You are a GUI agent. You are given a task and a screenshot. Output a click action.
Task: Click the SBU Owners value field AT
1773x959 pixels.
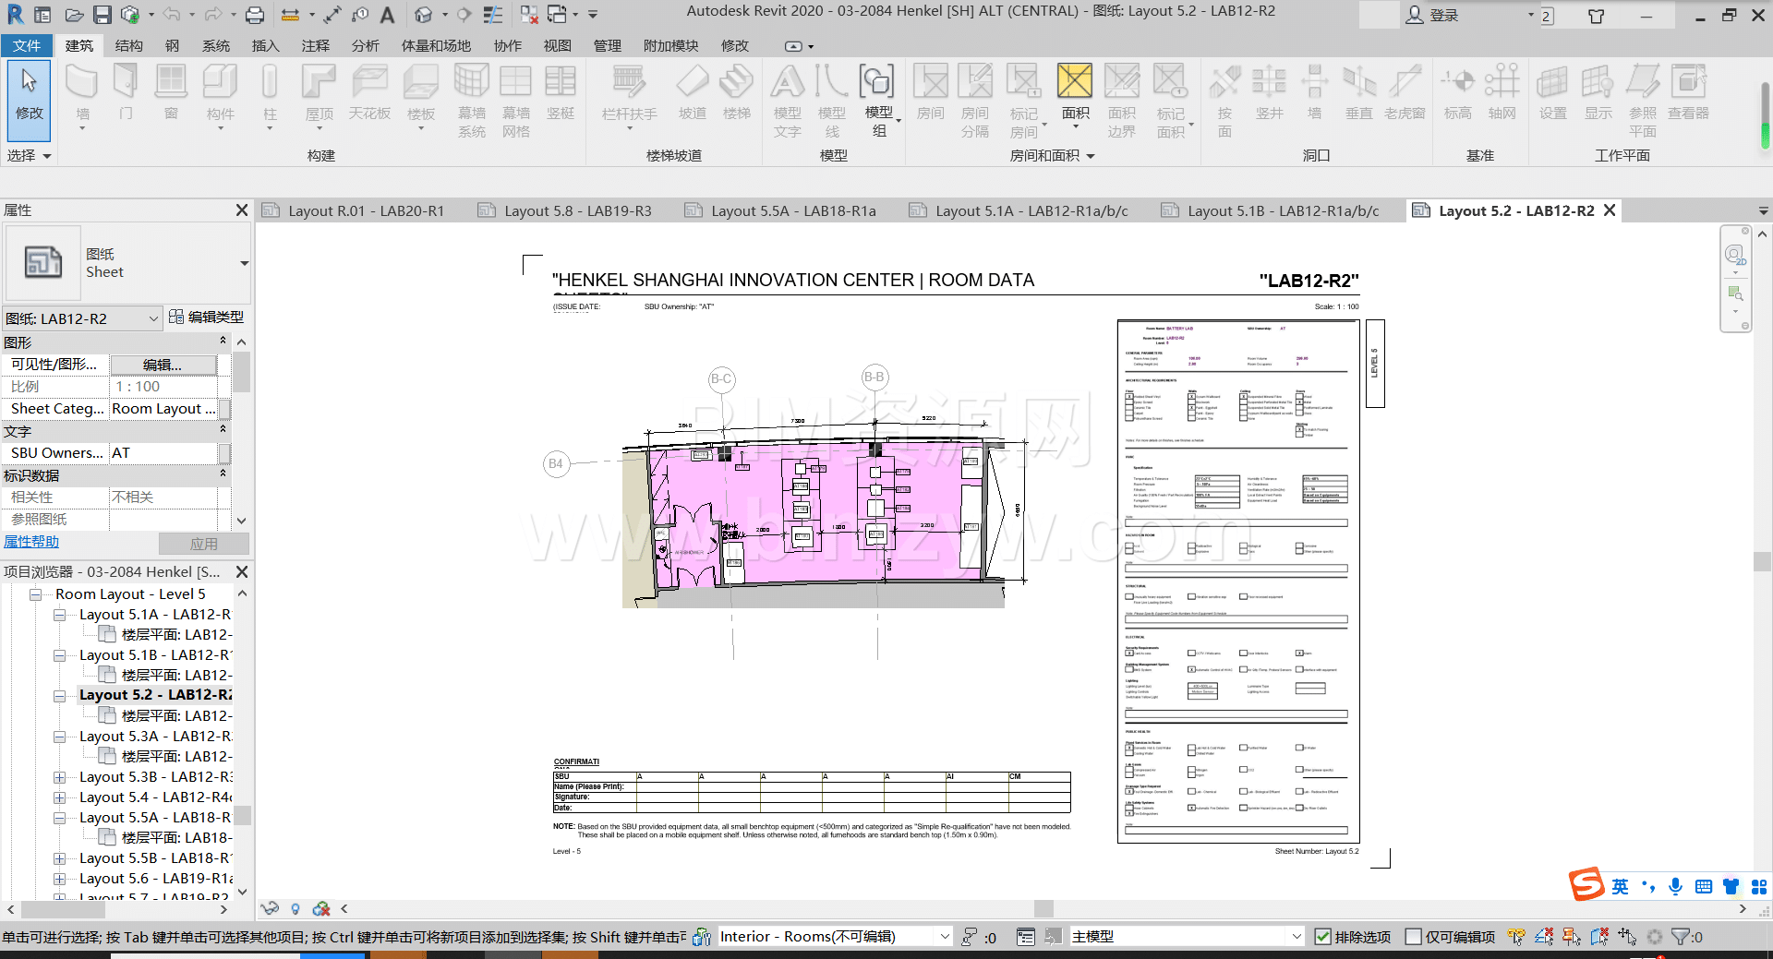(163, 453)
